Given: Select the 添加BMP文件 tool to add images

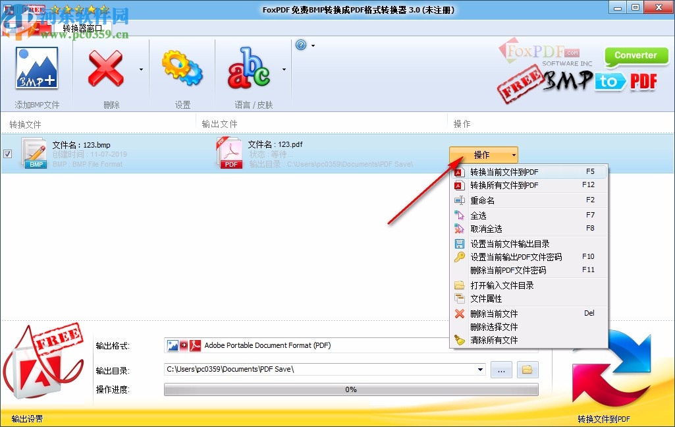Looking at the screenshot, I should [36, 69].
